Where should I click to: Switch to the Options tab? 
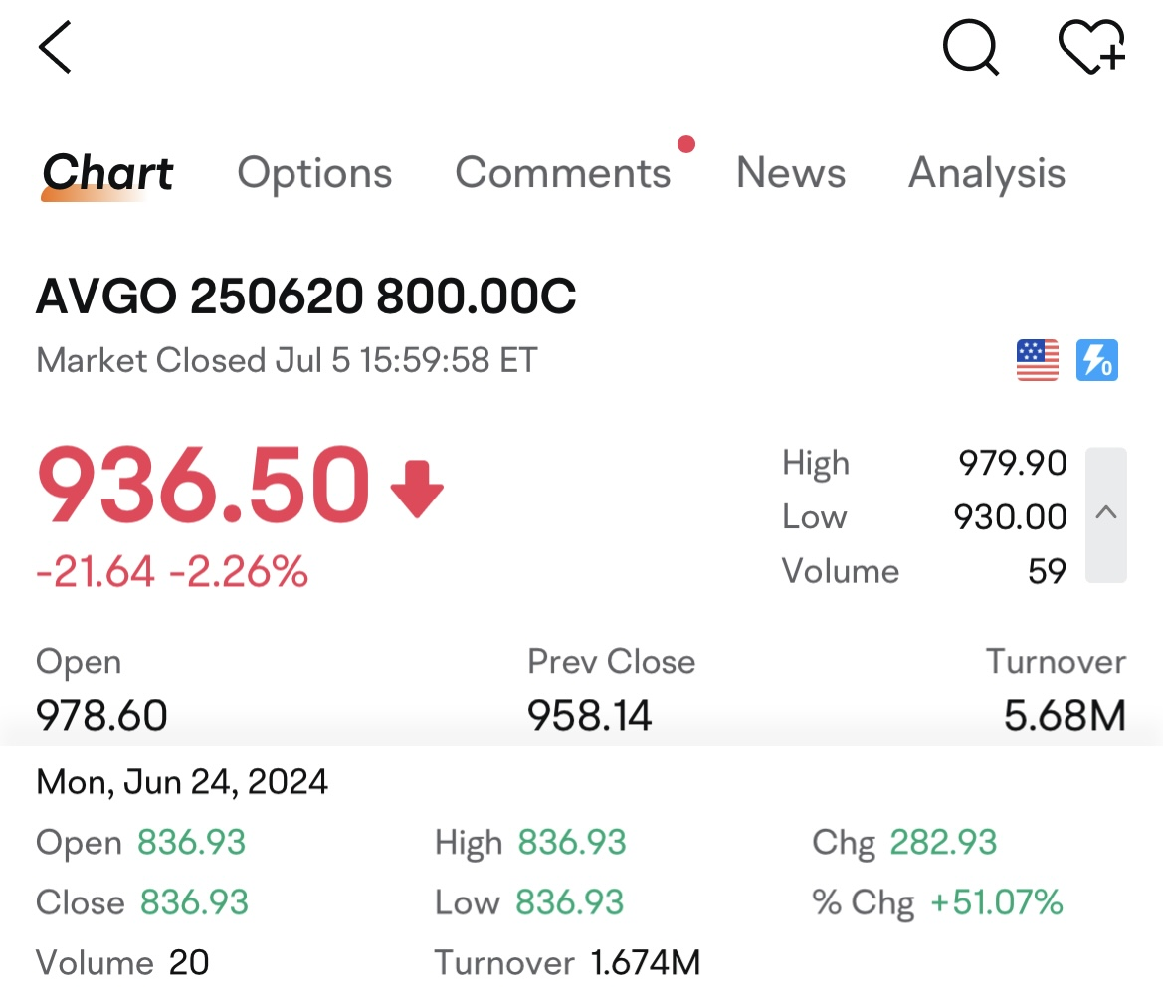[x=314, y=173]
